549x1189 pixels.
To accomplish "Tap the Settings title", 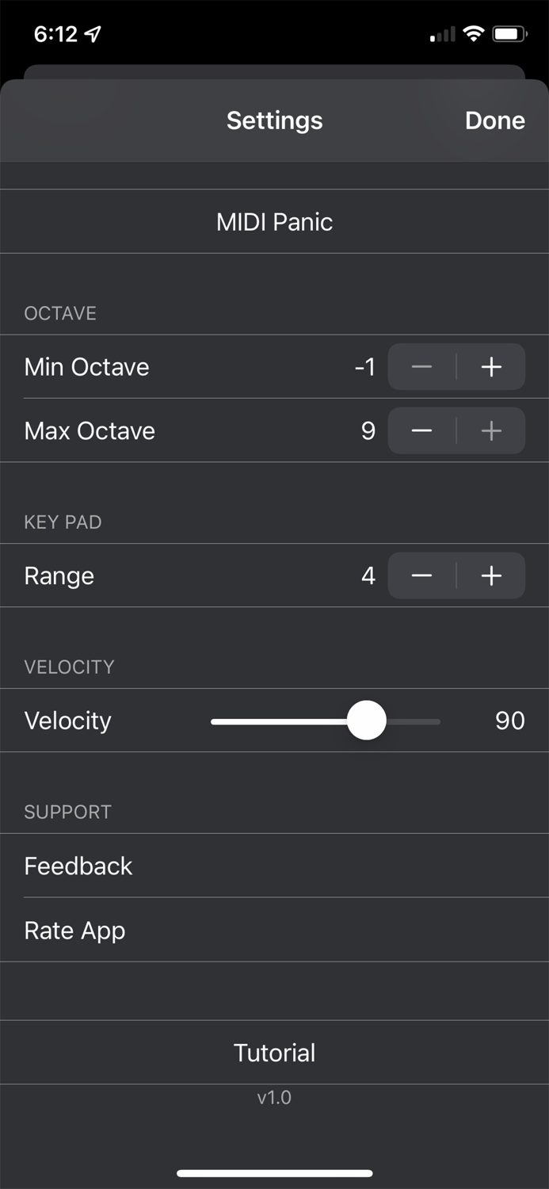I will pos(274,120).
